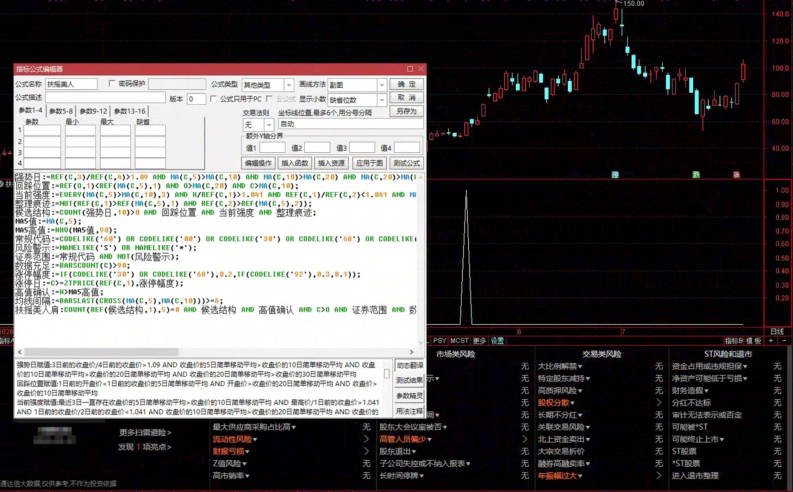
Task: Click horizontal scrollbar thumb under the code
Action: click(101, 352)
